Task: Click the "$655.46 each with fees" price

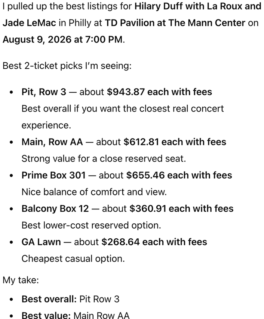Action: click(179, 175)
